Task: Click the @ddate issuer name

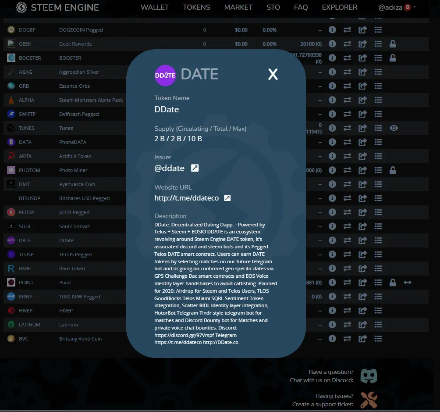Action: (x=169, y=168)
